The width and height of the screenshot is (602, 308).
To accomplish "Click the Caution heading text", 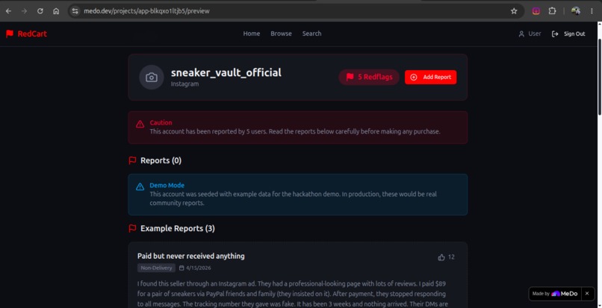I will (161, 123).
